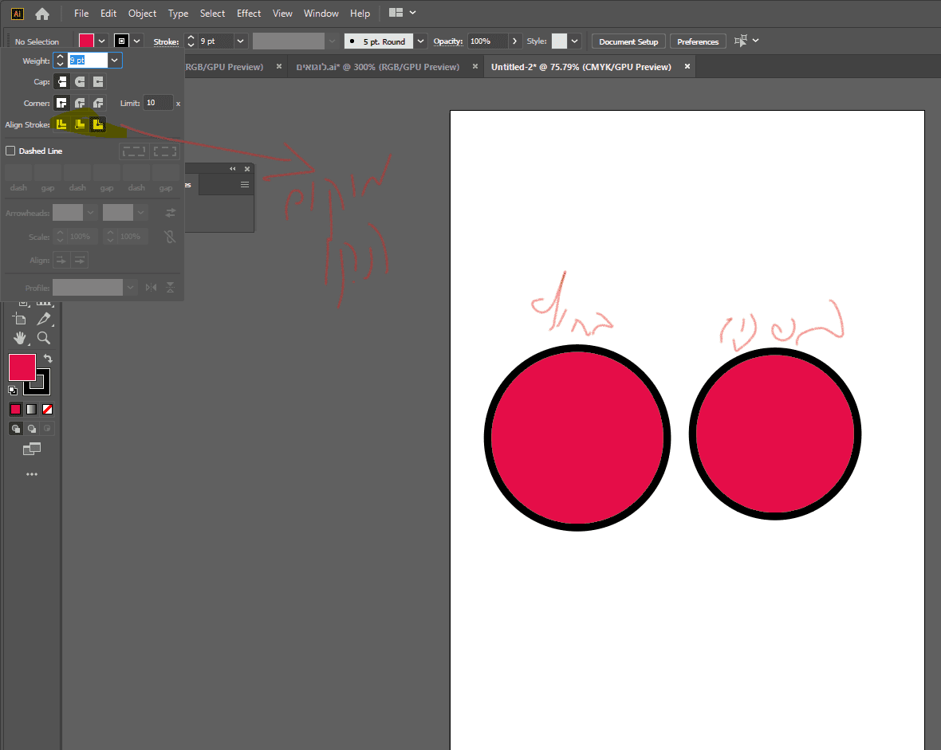
Task: Choose round cap for stroke
Action: pyautogui.click(x=80, y=81)
